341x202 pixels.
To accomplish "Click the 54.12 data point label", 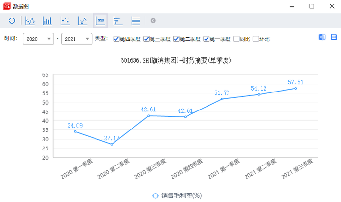I will [259, 89].
